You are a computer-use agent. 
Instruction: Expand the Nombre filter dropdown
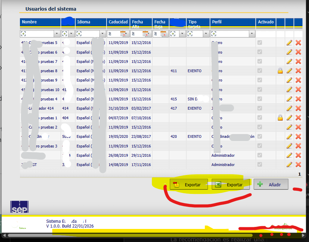tap(57, 34)
